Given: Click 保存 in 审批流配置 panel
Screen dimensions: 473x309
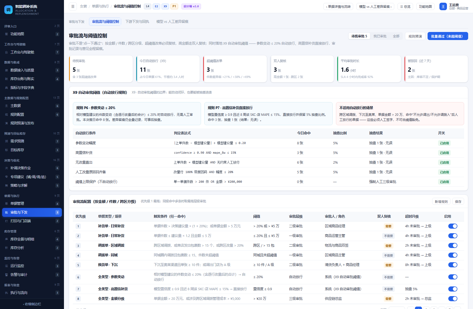Looking at the screenshot, I should (458, 202).
